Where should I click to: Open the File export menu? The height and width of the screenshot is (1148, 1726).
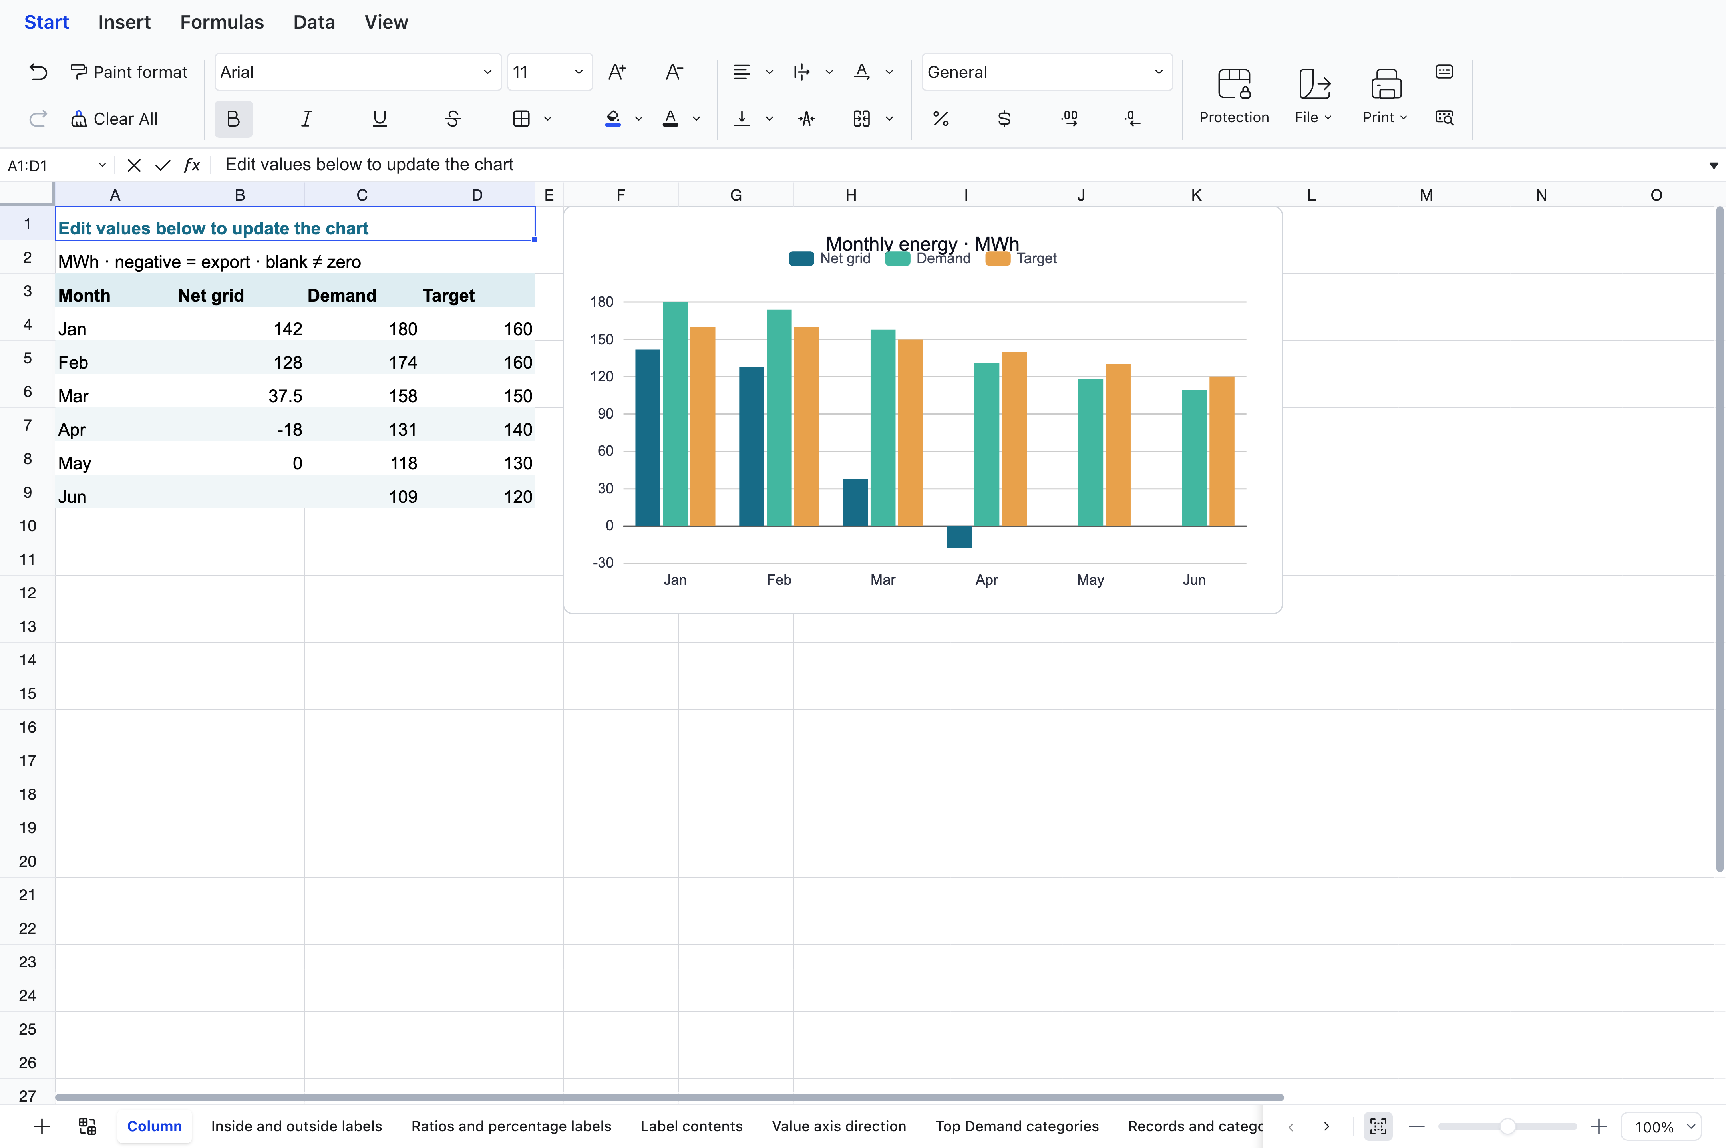click(x=1314, y=97)
